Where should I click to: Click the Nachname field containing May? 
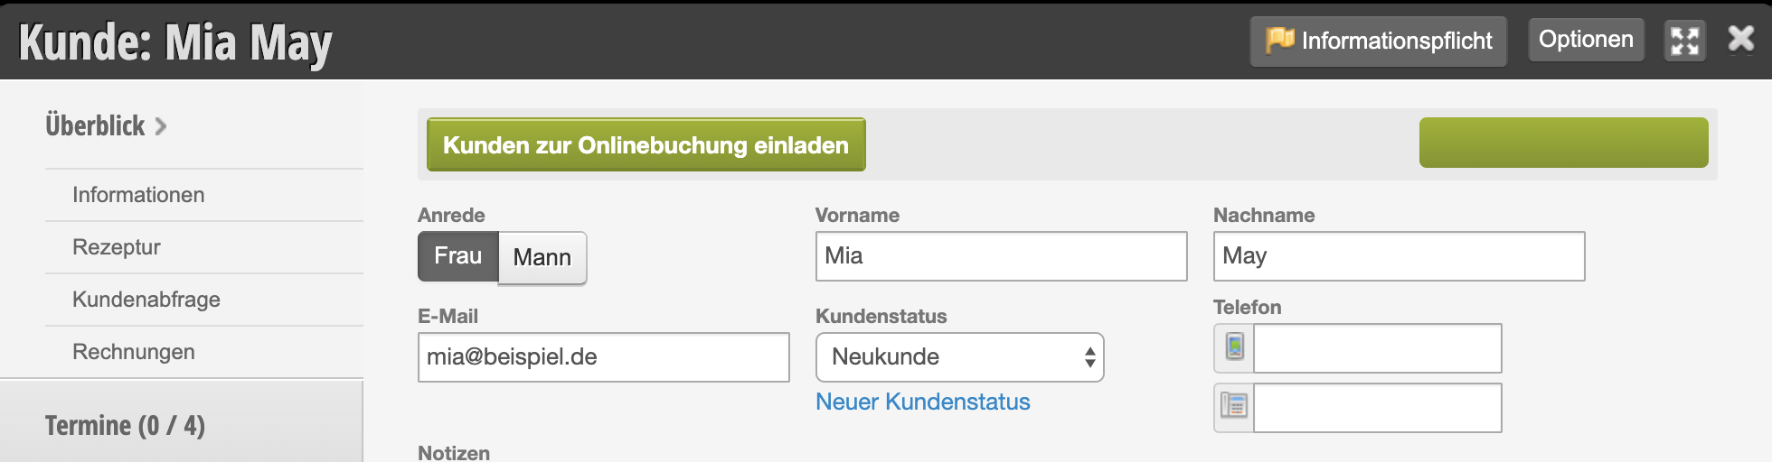pos(1399,256)
